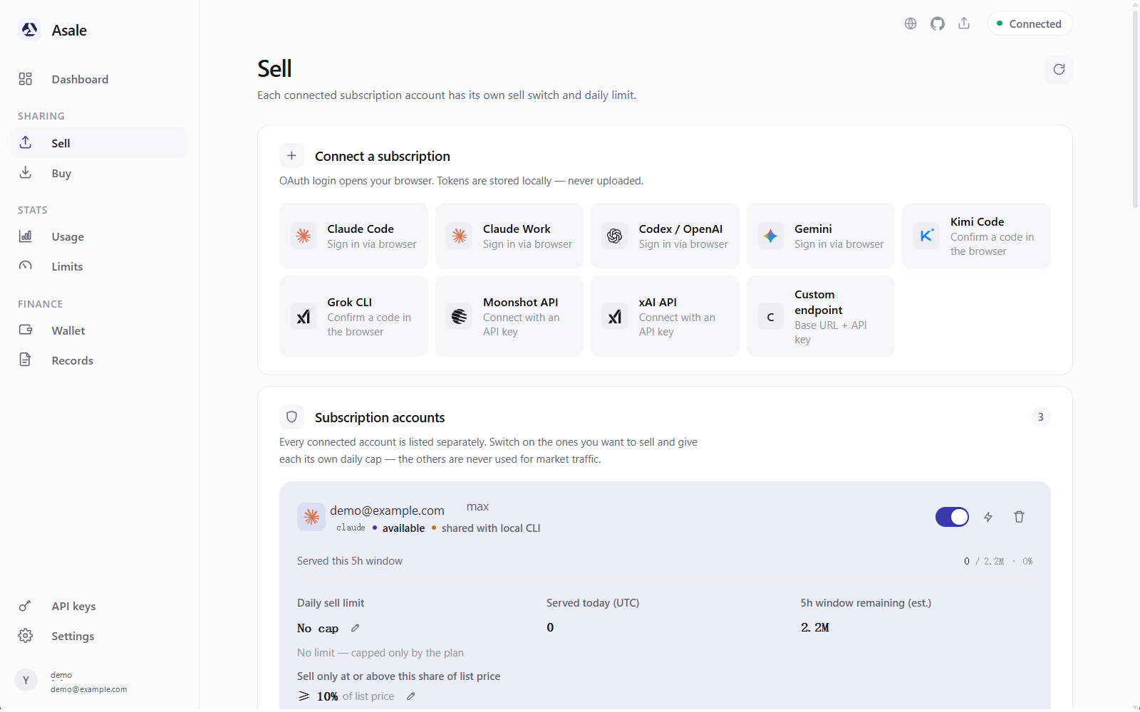The image size is (1140, 712).
Task: Click the 'No cap' value
Action: tap(318, 628)
